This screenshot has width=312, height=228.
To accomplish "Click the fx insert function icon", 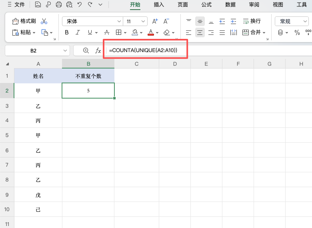I will [x=98, y=50].
